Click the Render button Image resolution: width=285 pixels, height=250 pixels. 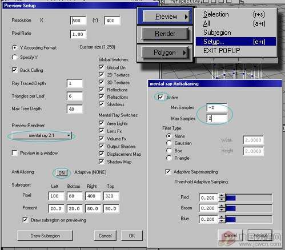coord(164,34)
